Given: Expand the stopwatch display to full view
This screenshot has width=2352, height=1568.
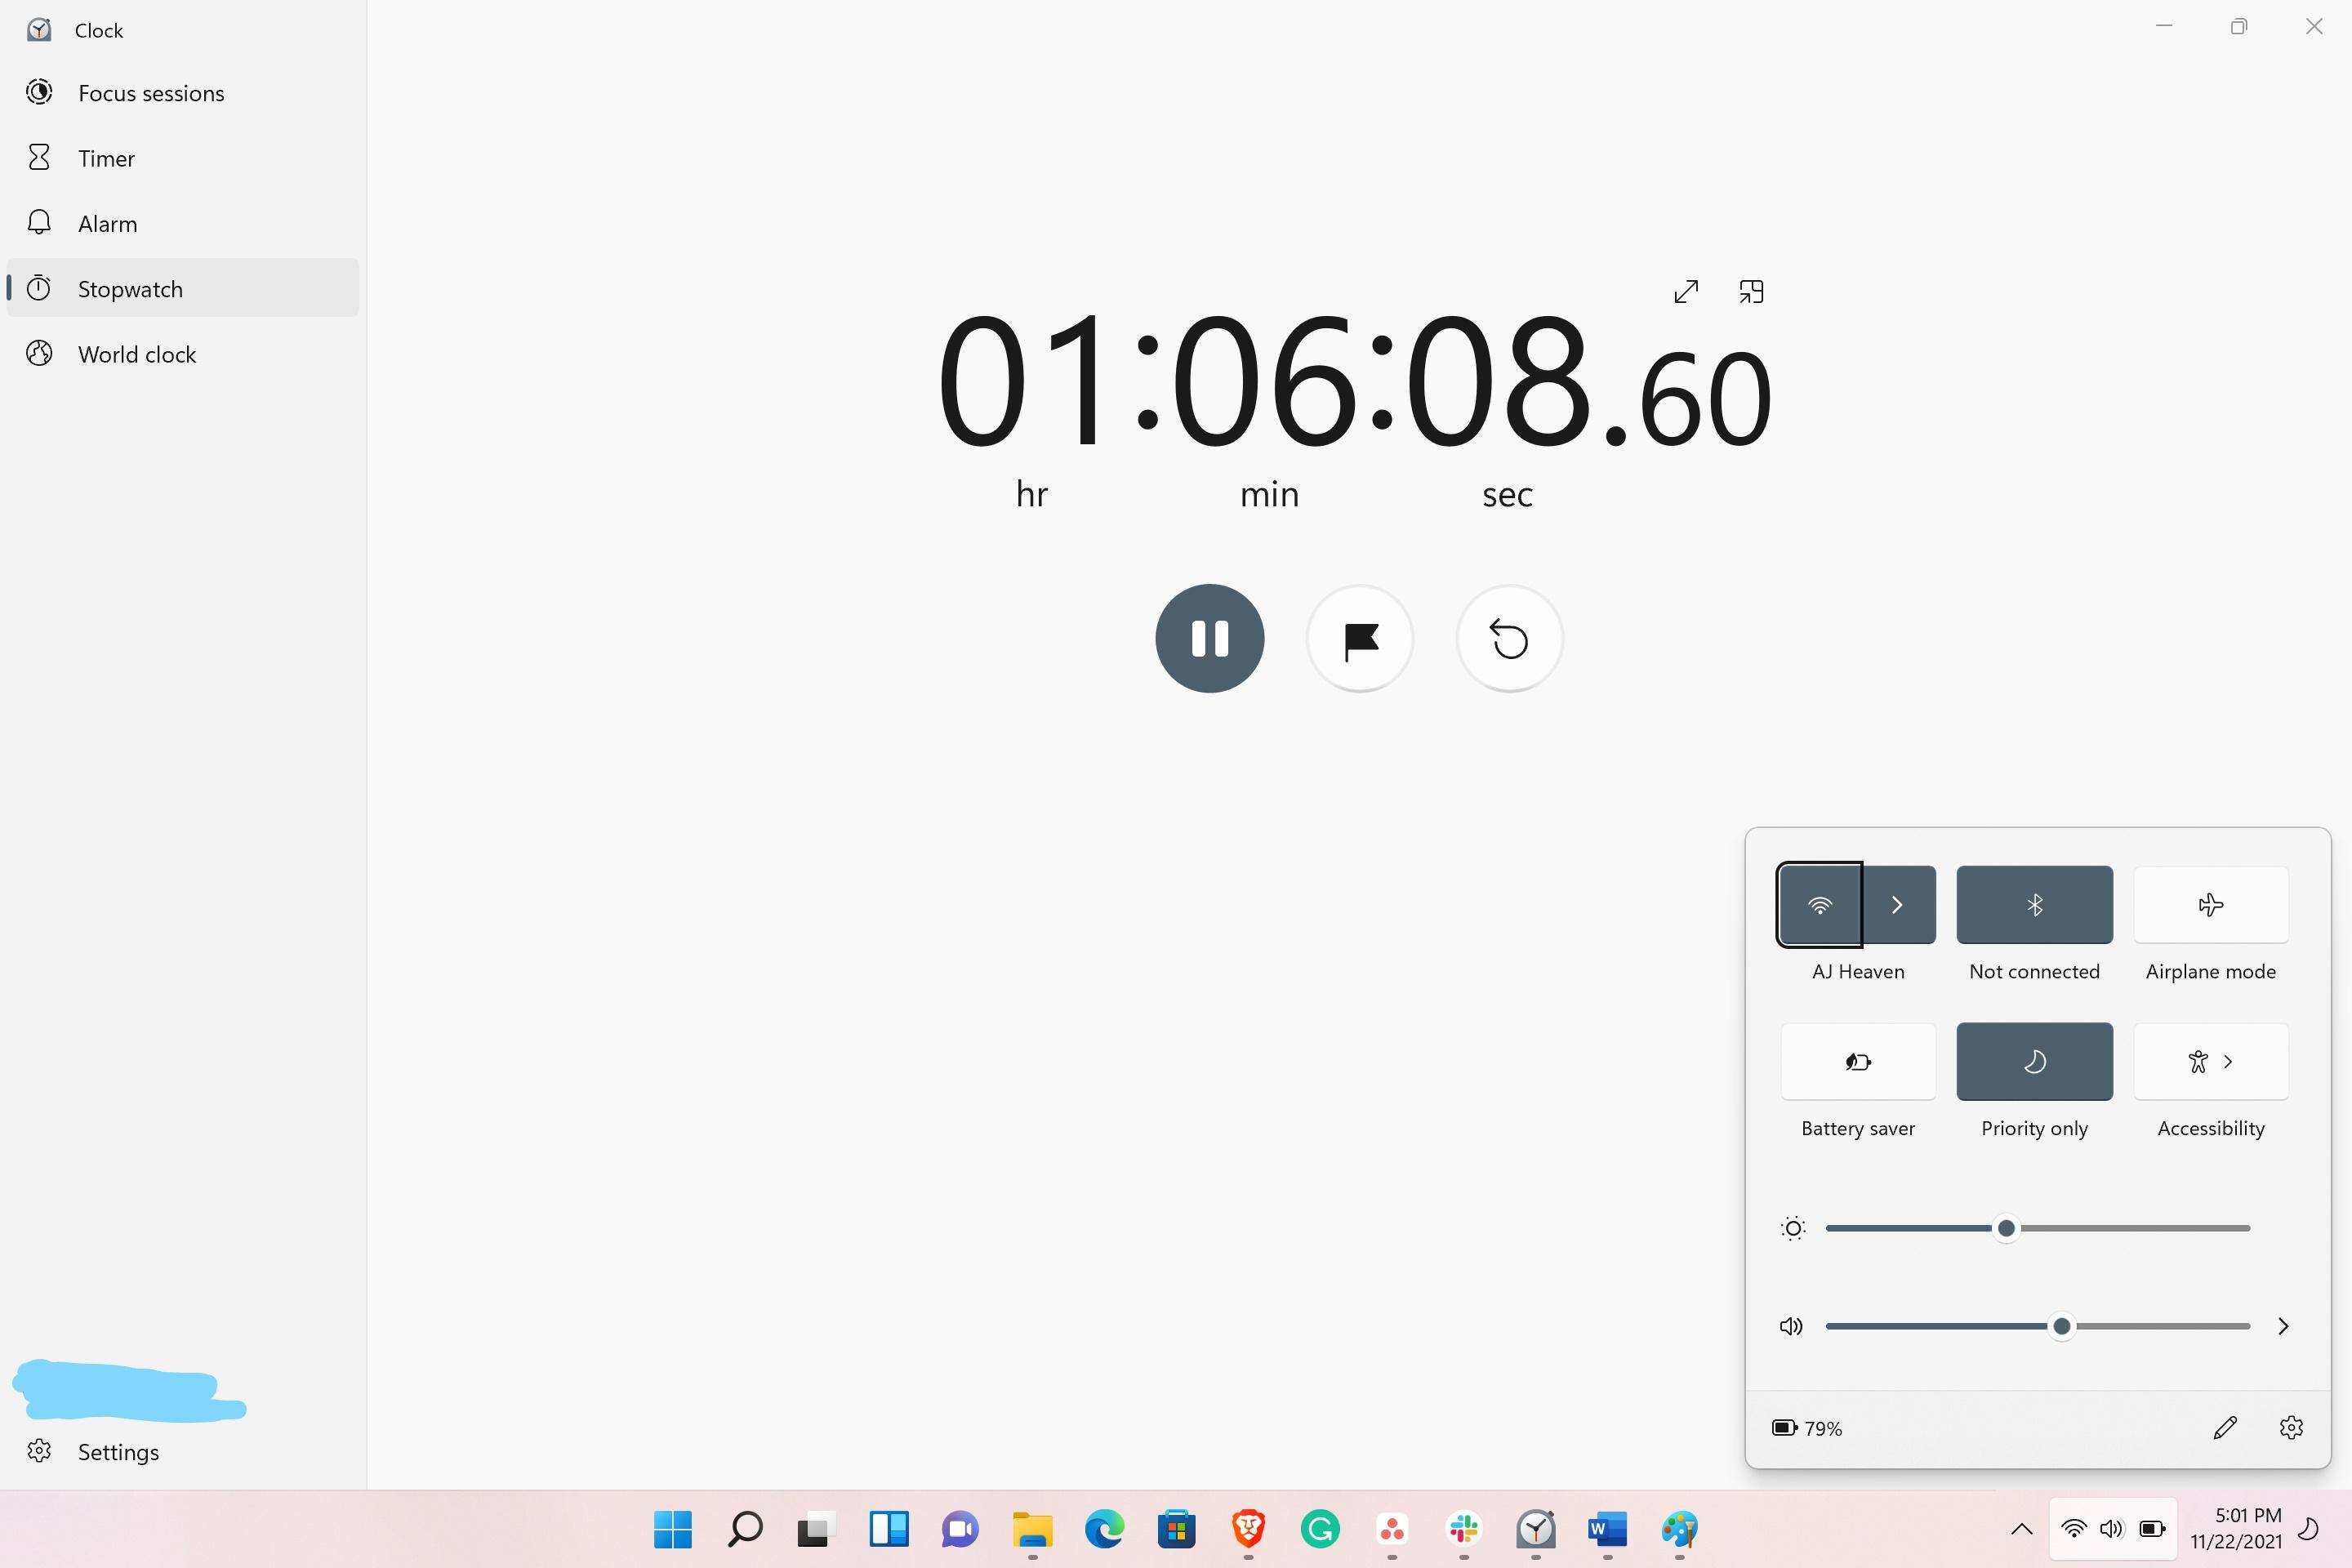Looking at the screenshot, I should (x=1686, y=292).
